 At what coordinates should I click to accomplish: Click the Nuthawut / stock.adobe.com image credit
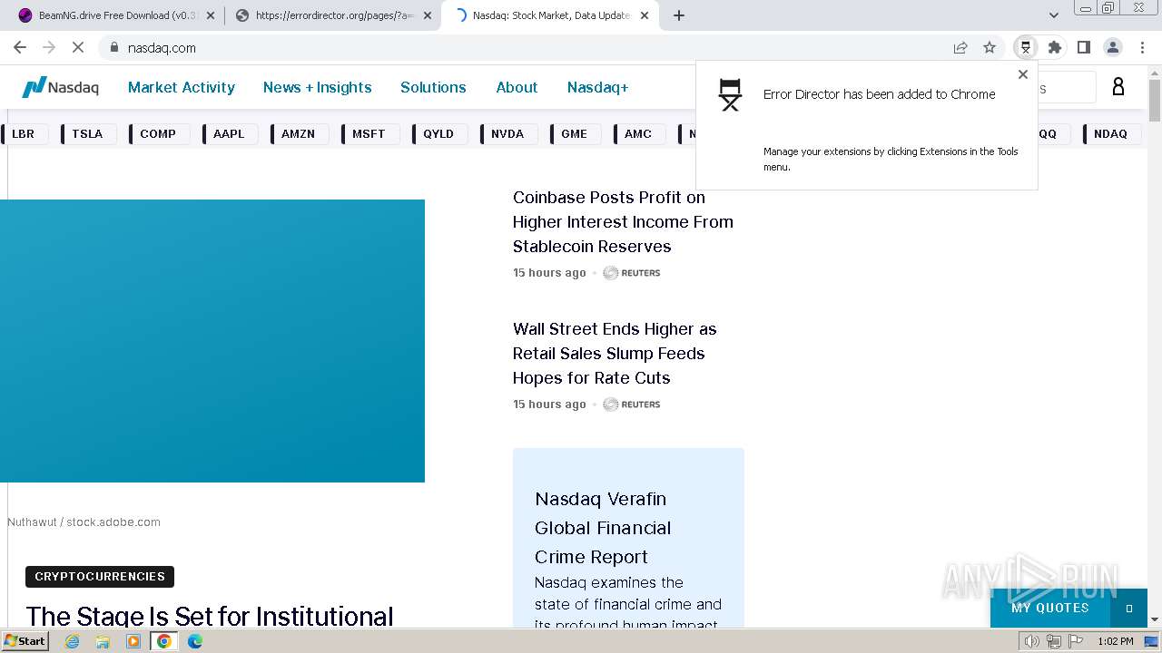point(84,522)
